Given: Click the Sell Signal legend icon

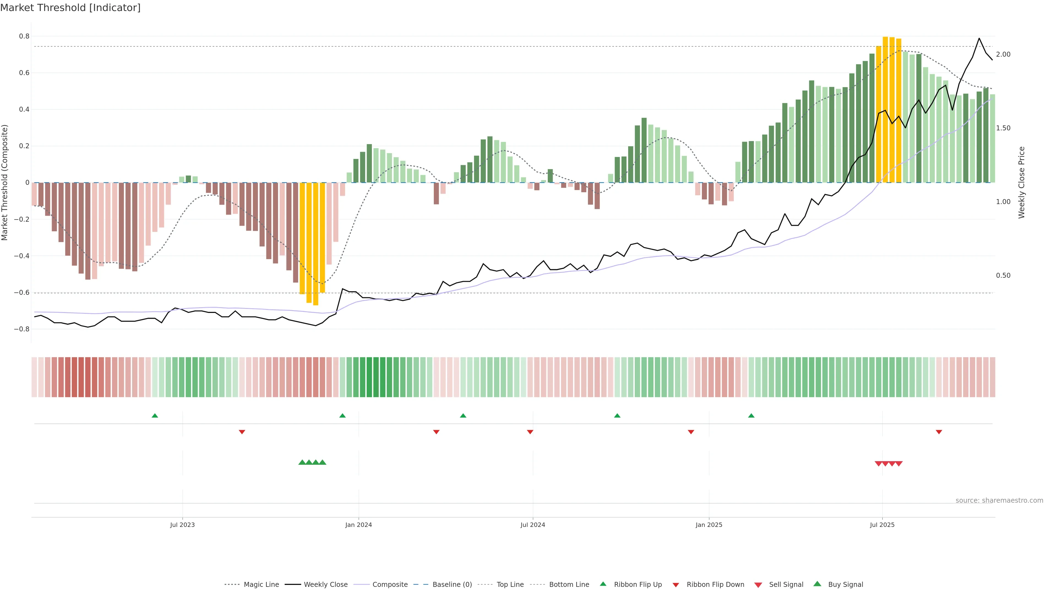Looking at the screenshot, I should pyautogui.click(x=758, y=585).
